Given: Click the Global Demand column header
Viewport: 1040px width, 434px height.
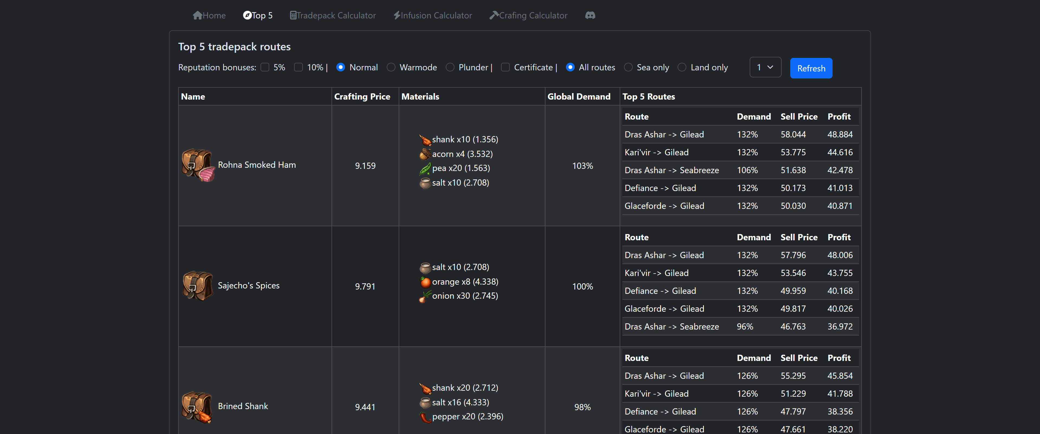Looking at the screenshot, I should (578, 97).
